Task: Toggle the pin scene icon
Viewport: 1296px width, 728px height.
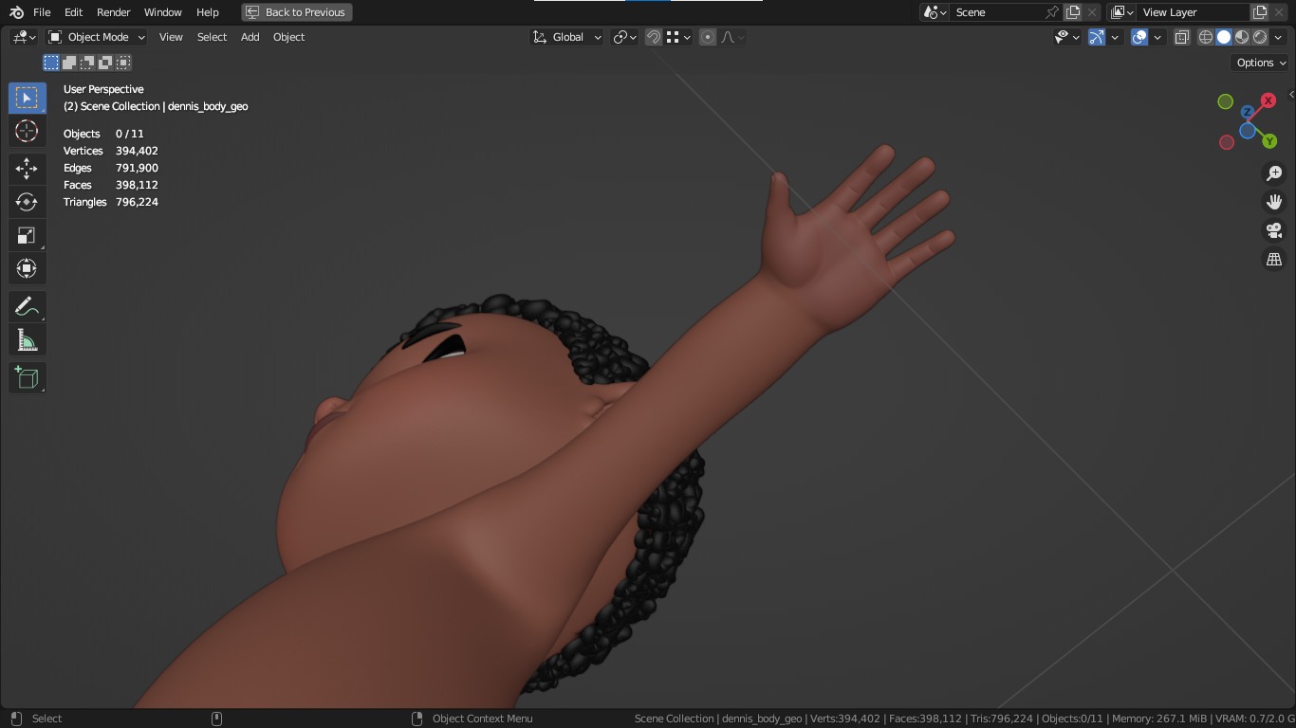Action: (x=1052, y=12)
